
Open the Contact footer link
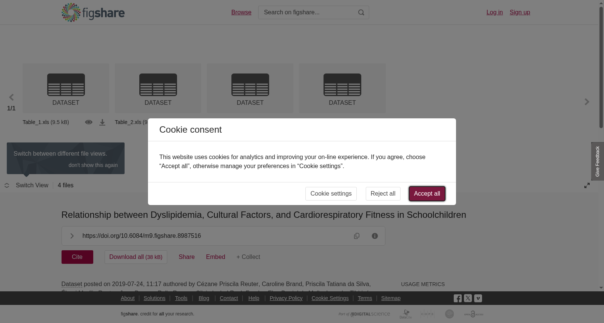[x=229, y=298]
